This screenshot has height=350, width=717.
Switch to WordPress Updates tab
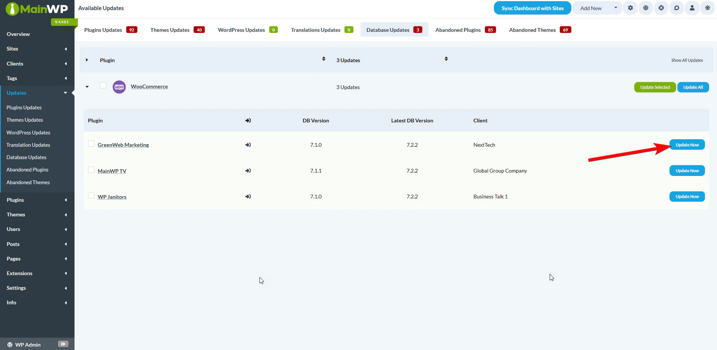point(248,30)
